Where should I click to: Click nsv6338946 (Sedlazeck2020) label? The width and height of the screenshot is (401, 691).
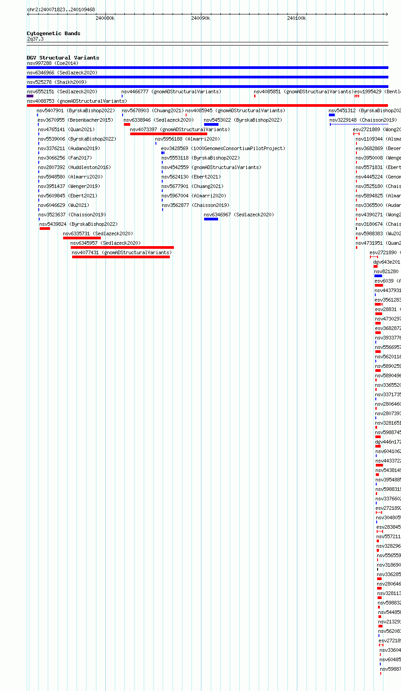click(159, 120)
